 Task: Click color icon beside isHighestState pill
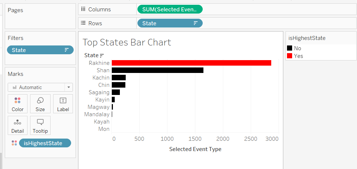point(14,143)
